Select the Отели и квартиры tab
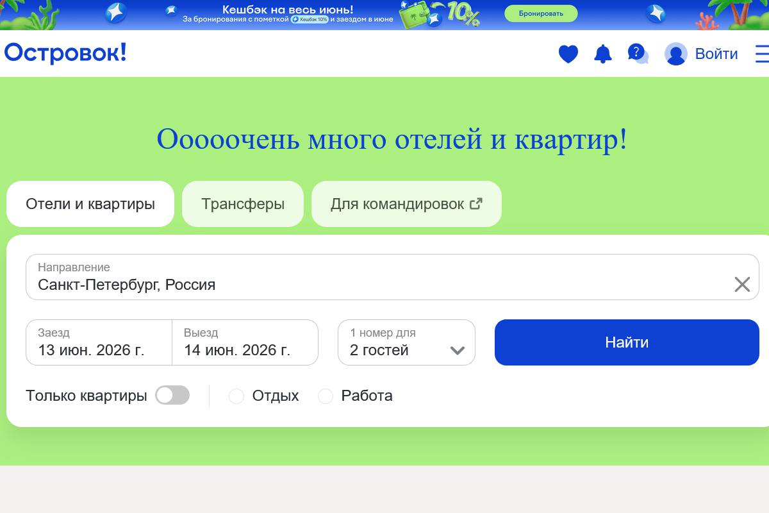The height and width of the screenshot is (513, 769). (x=90, y=204)
